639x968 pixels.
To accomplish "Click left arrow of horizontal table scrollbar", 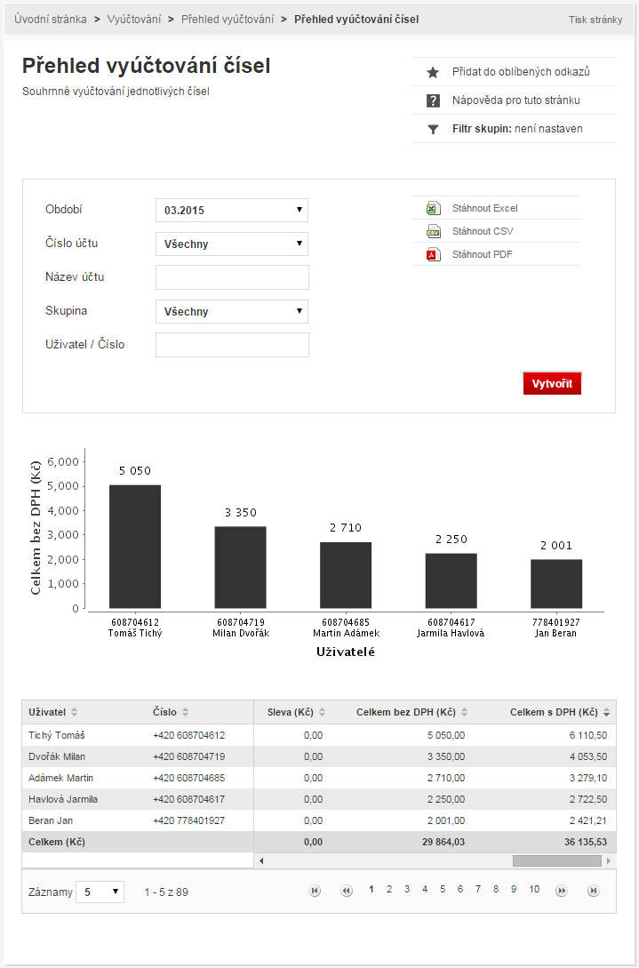I will tap(262, 860).
